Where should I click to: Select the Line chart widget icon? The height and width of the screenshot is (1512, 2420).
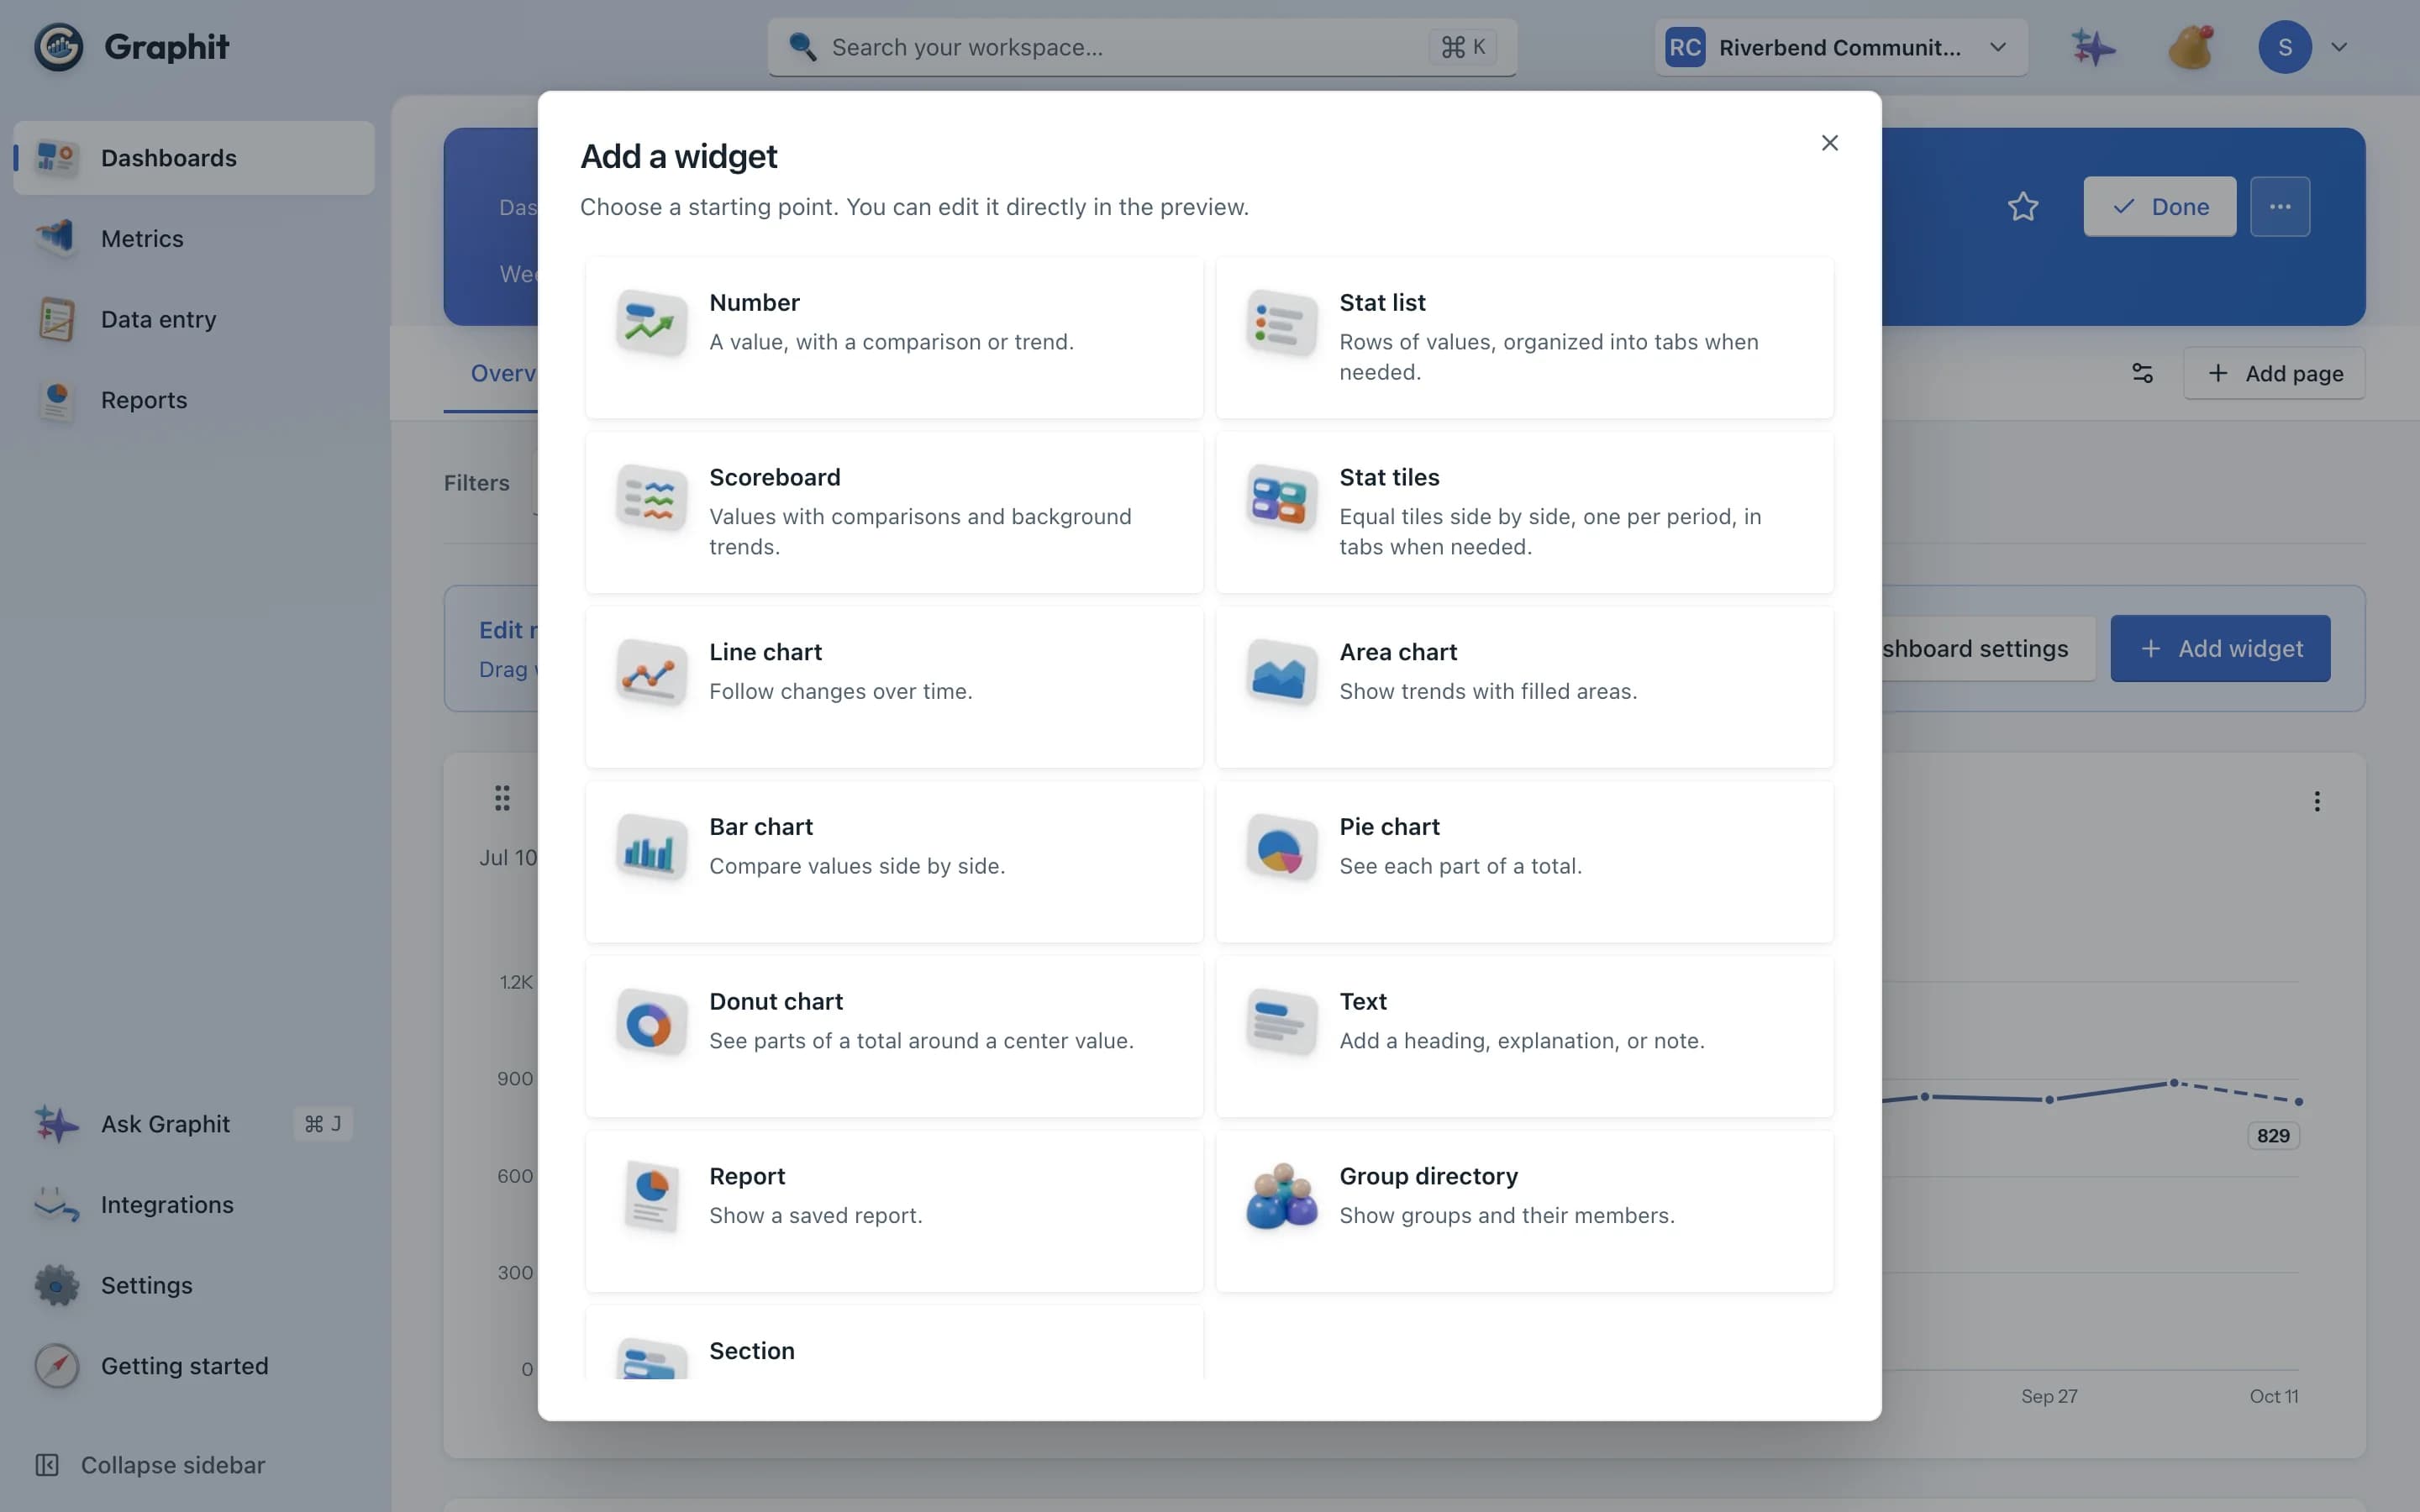(651, 673)
